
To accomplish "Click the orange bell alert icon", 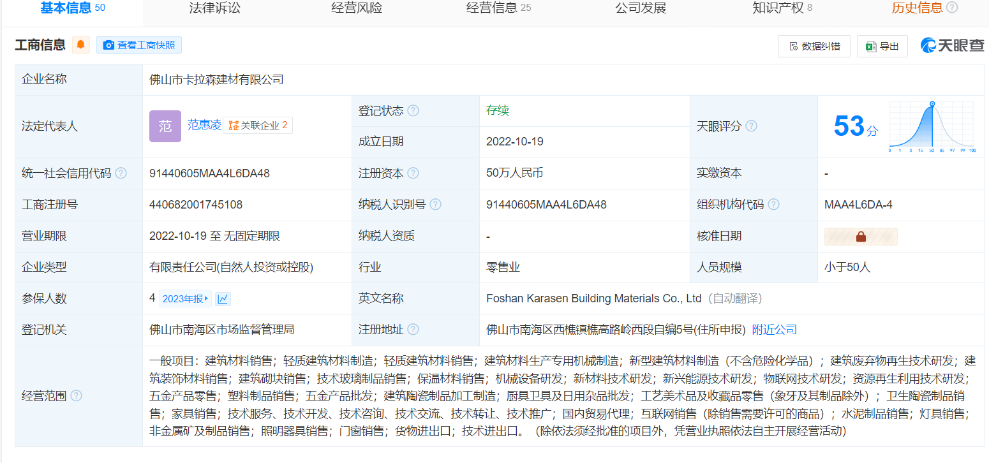I will [x=81, y=45].
